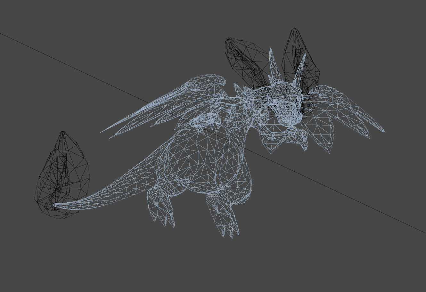Select the dark flame mesh at tail tip
Screen dimensions: 426x292
(62, 175)
